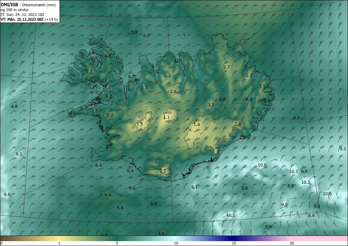Click the 6.9 value southeast of Iceland

304,171
